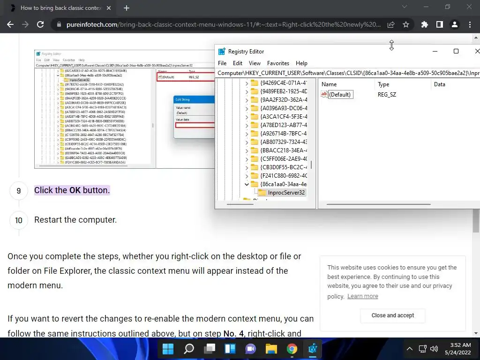Open Widgets on taskbar
480x360 pixels.
(x=230, y=349)
